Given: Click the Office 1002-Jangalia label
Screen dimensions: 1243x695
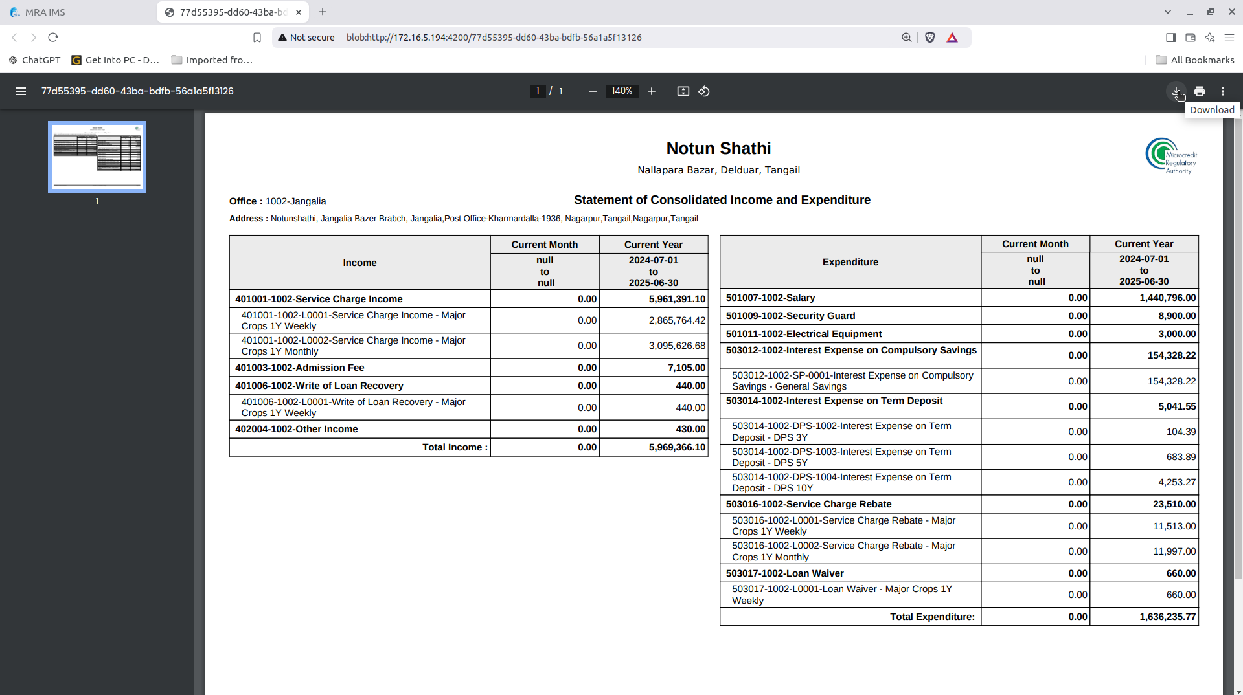Looking at the screenshot, I should pos(277,201).
